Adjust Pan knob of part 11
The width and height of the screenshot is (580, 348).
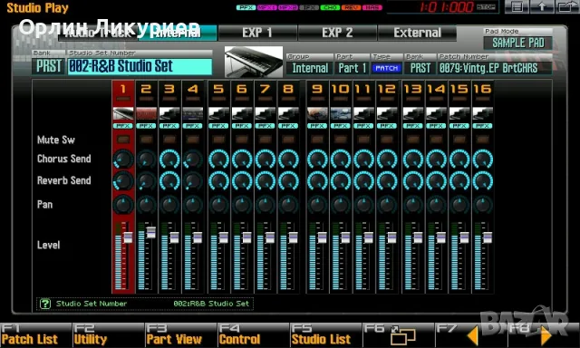click(363, 205)
